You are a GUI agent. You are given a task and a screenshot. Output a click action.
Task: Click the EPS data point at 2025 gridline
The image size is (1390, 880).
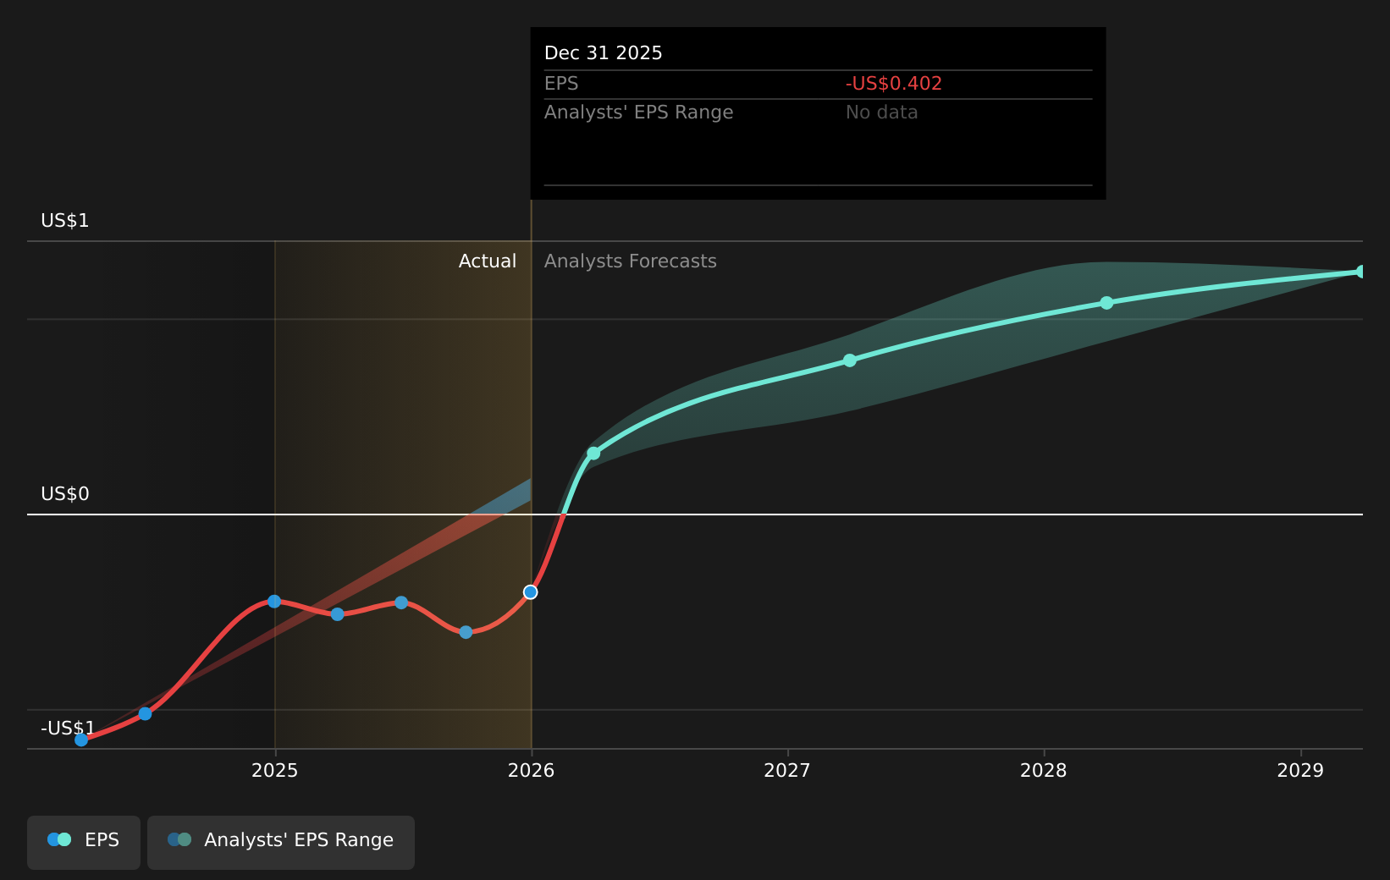click(274, 602)
